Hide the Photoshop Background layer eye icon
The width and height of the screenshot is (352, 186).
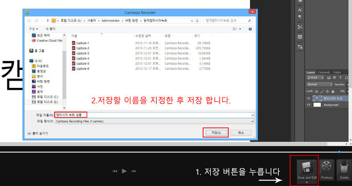309,105
